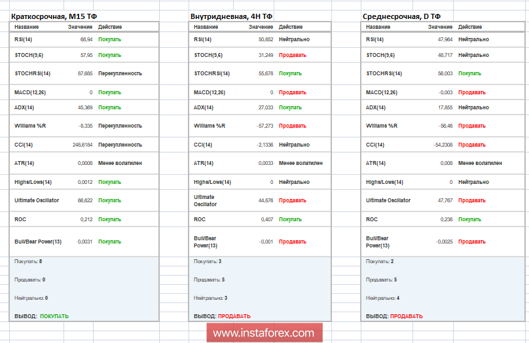Click 'Покупать: 2' summary in D table
This screenshot has height=343, width=529.
click(380, 261)
